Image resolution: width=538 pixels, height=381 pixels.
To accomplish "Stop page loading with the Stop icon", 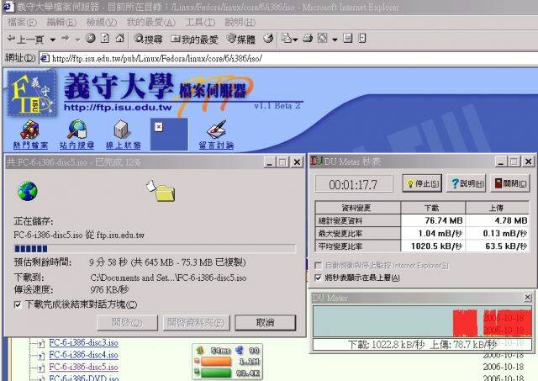I will click(x=91, y=38).
